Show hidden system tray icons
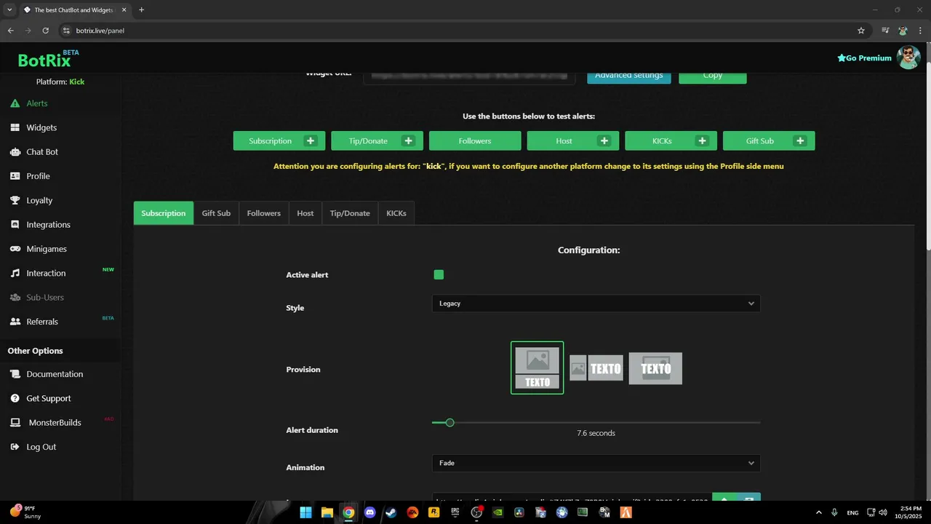This screenshot has height=524, width=931. [x=819, y=512]
